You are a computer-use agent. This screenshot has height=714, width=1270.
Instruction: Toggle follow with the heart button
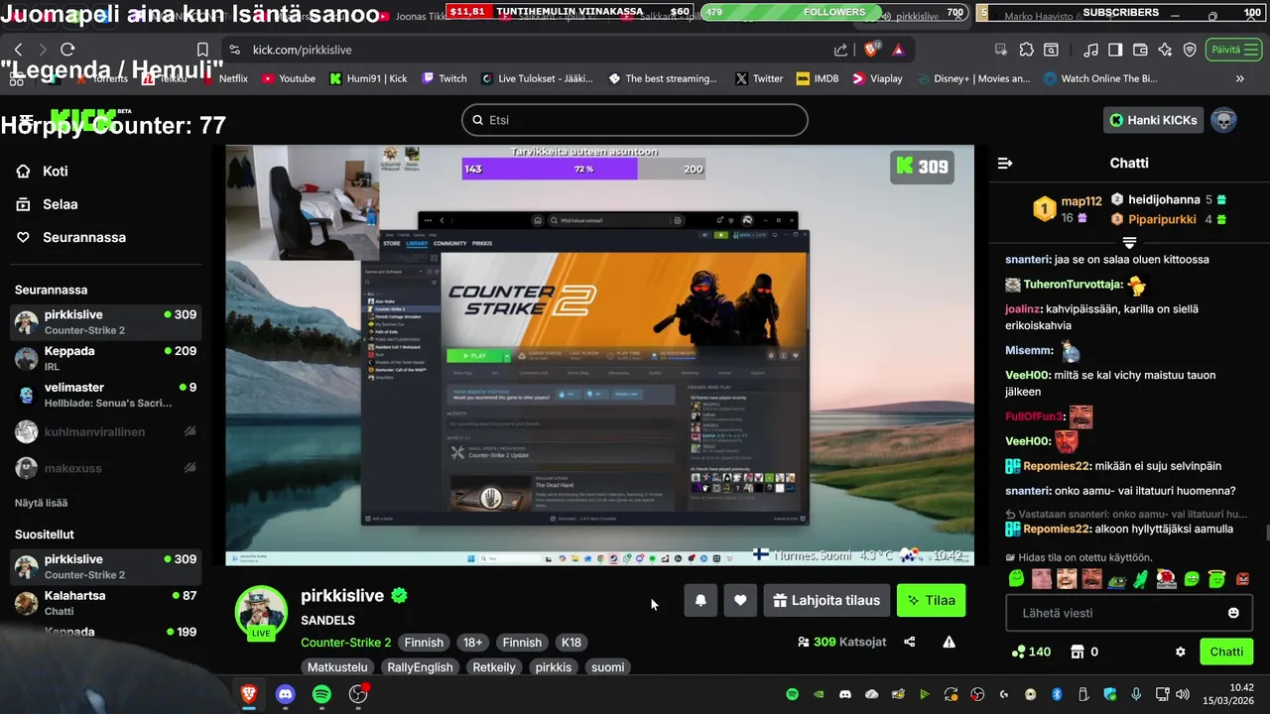click(x=740, y=600)
